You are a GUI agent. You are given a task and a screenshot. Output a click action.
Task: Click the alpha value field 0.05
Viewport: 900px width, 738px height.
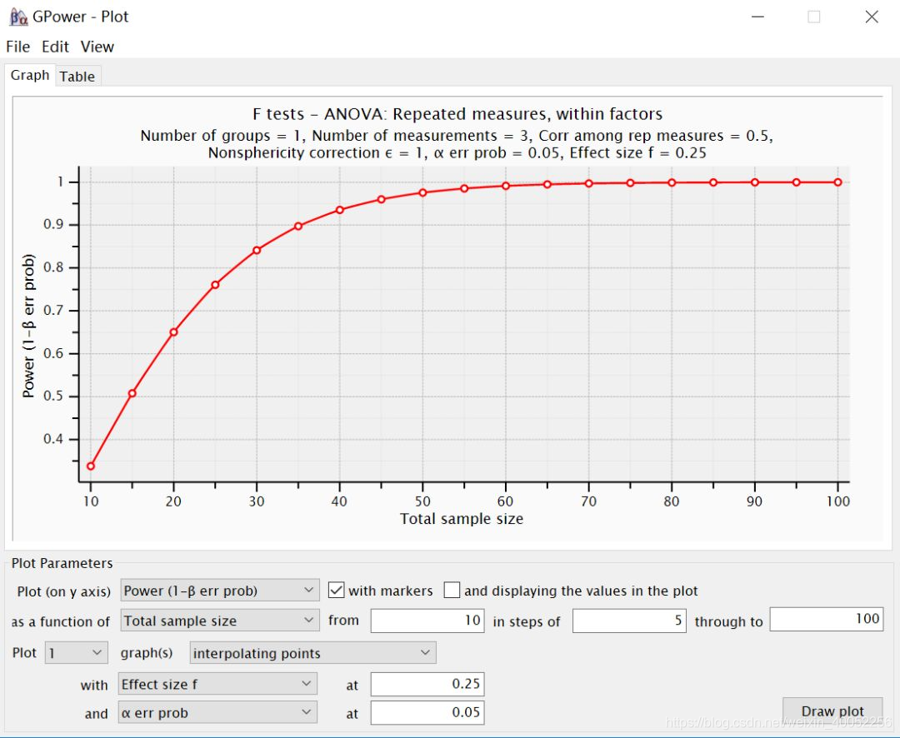coord(427,712)
